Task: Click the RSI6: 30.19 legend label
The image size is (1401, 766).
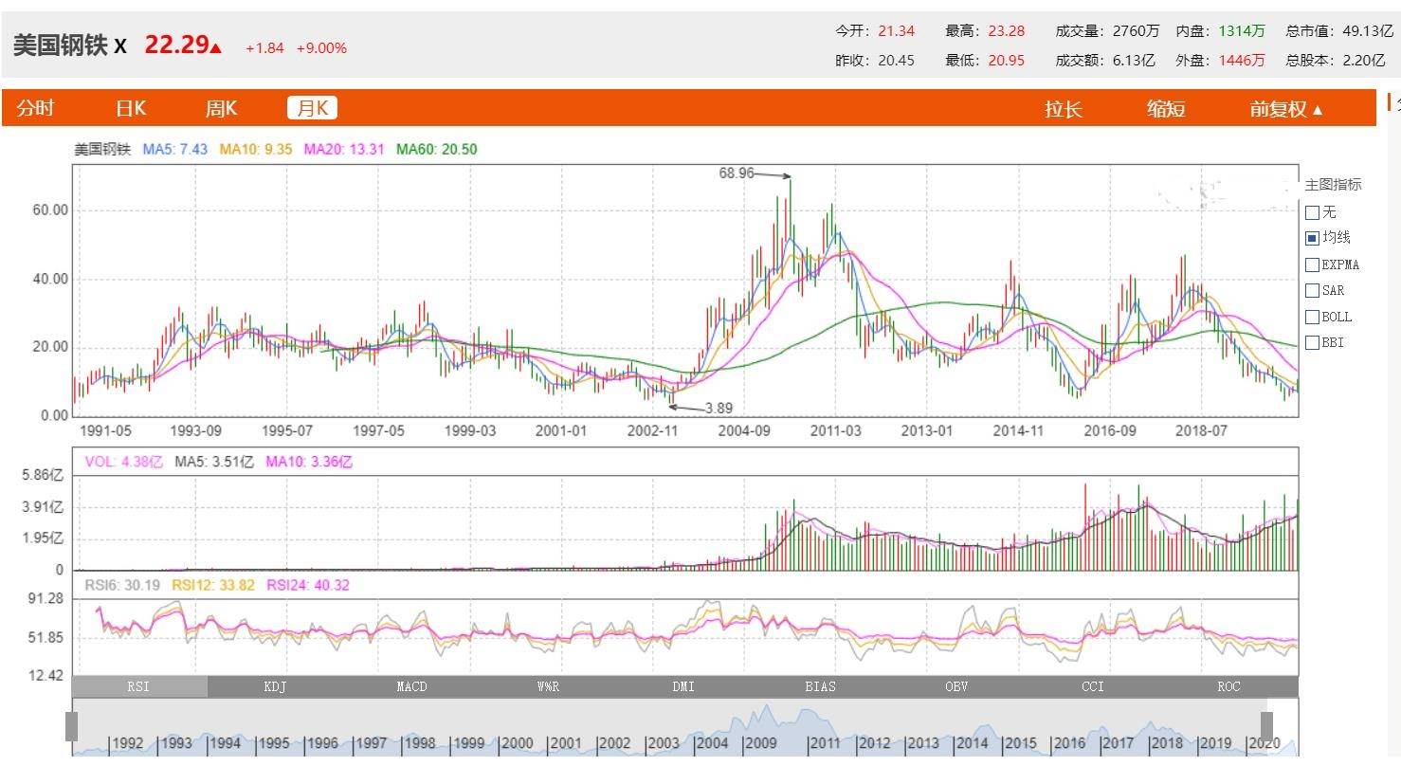Action: click(x=122, y=585)
